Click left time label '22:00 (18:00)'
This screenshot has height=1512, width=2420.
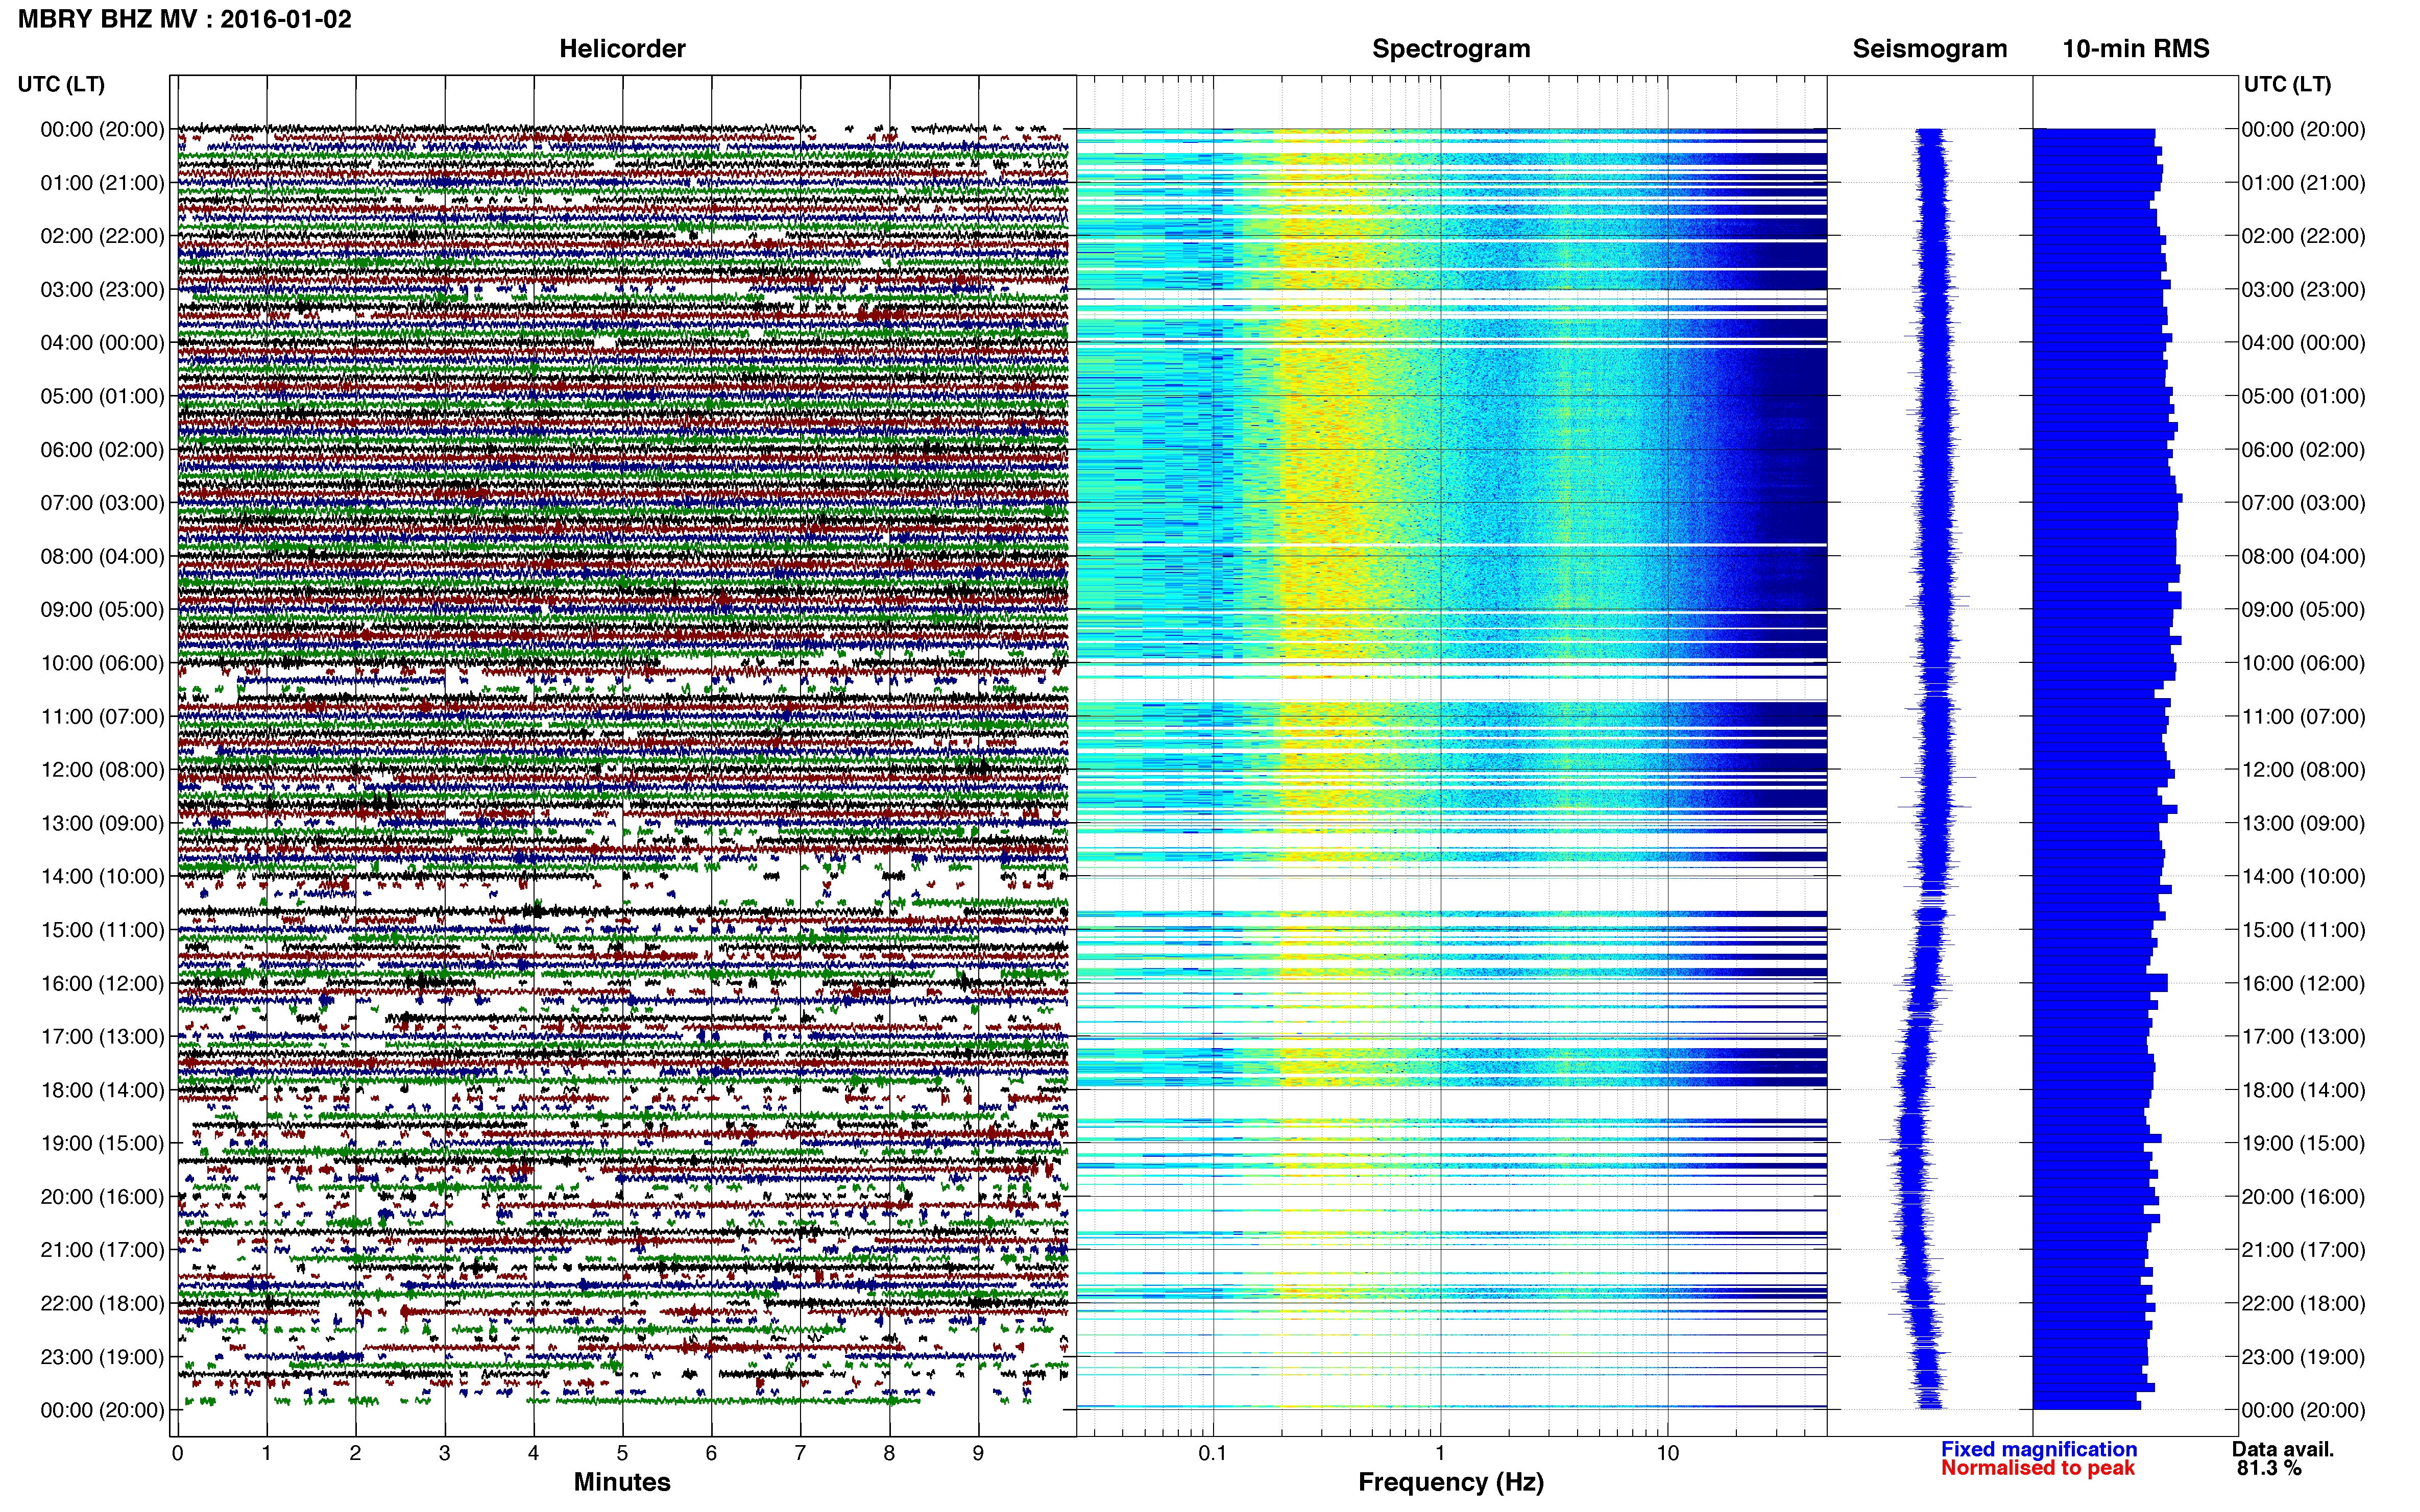102,1304
